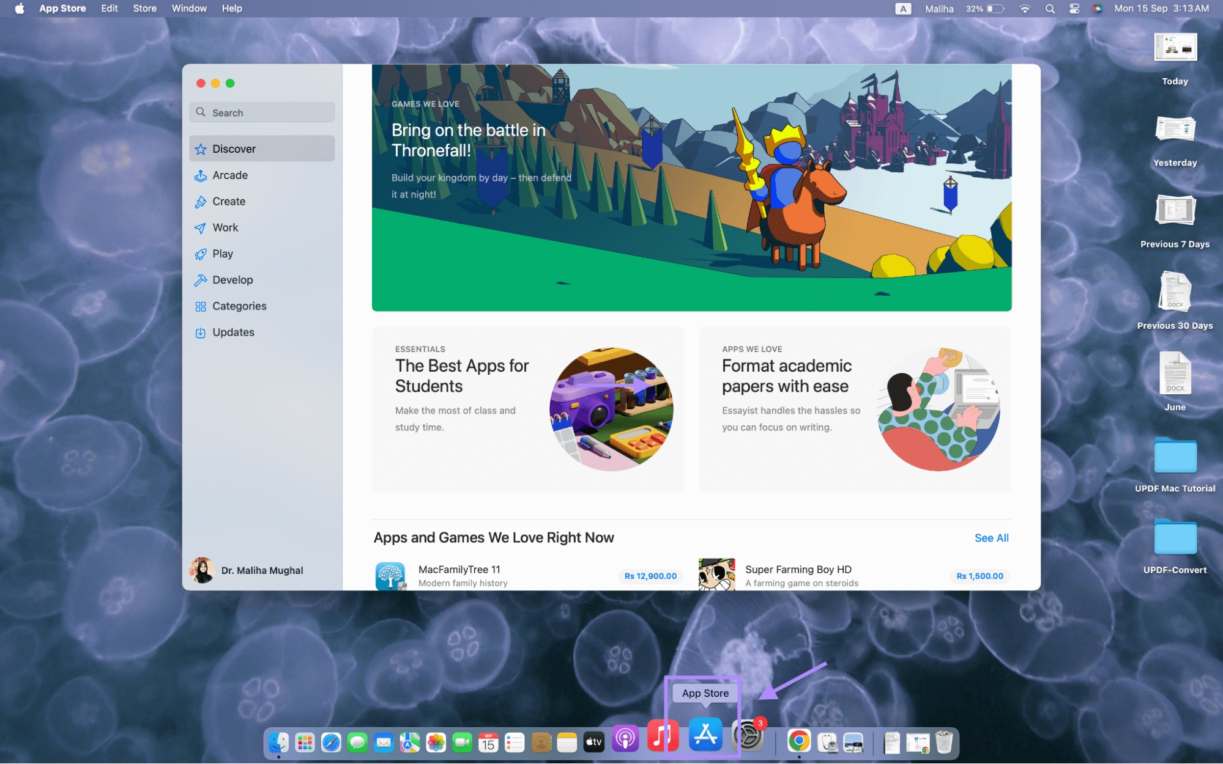The height and width of the screenshot is (764, 1223).
Task: Open Photos from the Dock
Action: click(436, 742)
